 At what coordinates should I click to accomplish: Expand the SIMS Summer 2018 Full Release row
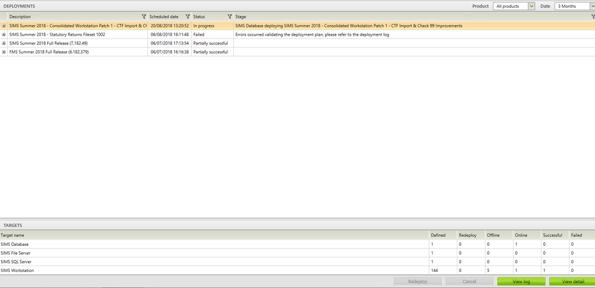tap(4, 43)
